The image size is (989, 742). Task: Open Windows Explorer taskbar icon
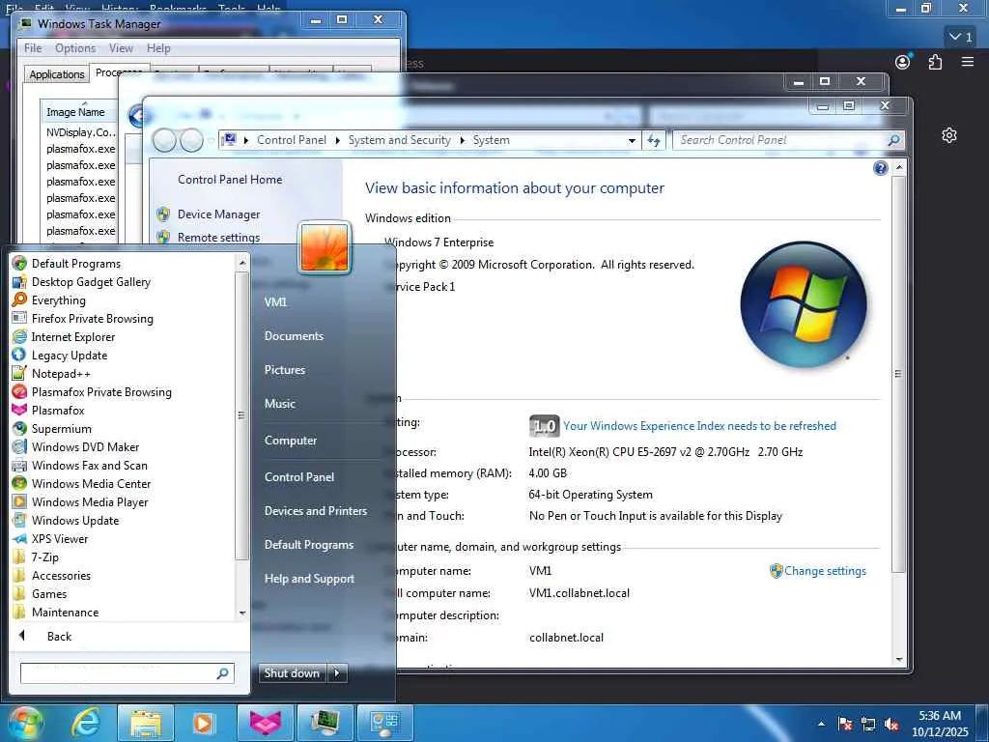[145, 723]
